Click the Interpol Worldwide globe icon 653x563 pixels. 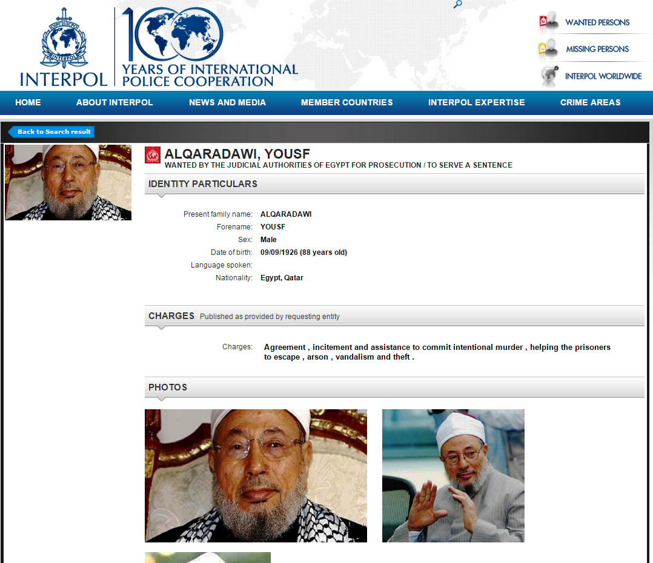coord(549,76)
